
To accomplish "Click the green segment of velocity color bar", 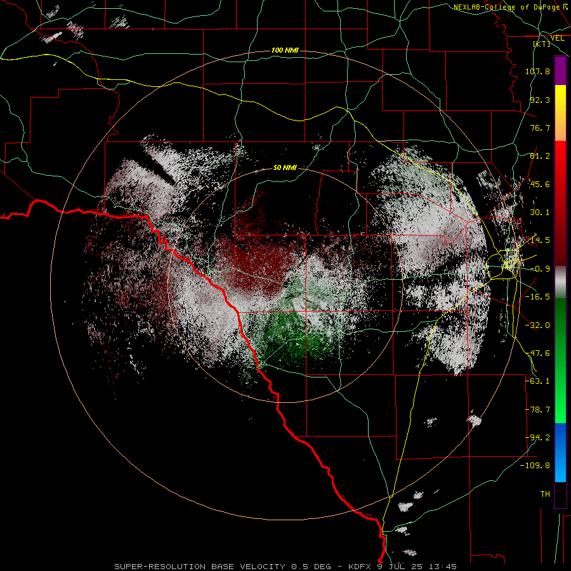I will (560, 360).
